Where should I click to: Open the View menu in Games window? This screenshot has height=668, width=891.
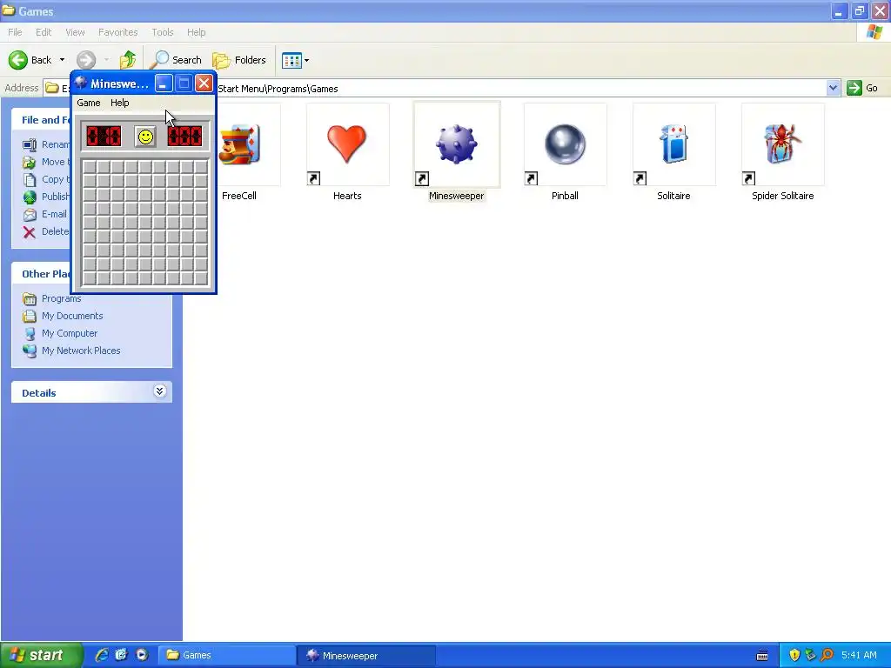tap(75, 32)
